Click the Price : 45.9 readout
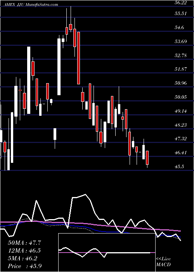Viewport: 194px width, 272px height. click(24, 266)
